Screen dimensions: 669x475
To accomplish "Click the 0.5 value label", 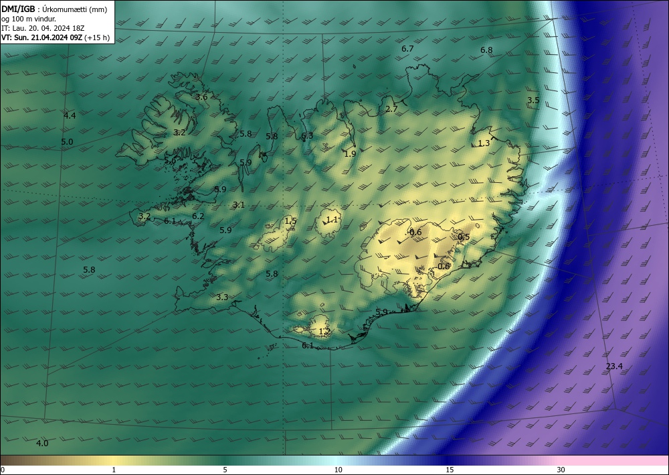I will coord(464,237).
